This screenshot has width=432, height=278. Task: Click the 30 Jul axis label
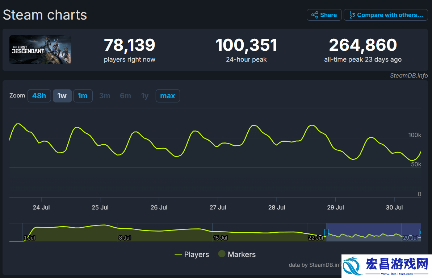coord(394,207)
